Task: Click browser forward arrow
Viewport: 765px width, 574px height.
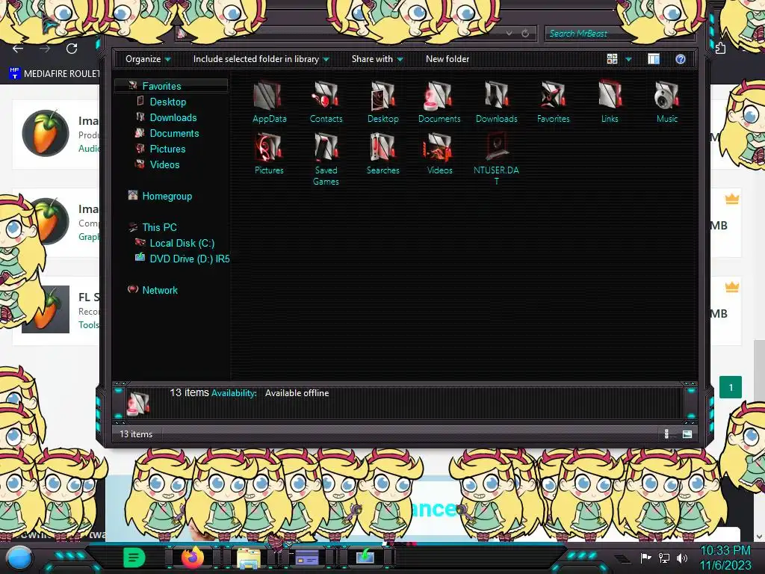Action: [45, 49]
